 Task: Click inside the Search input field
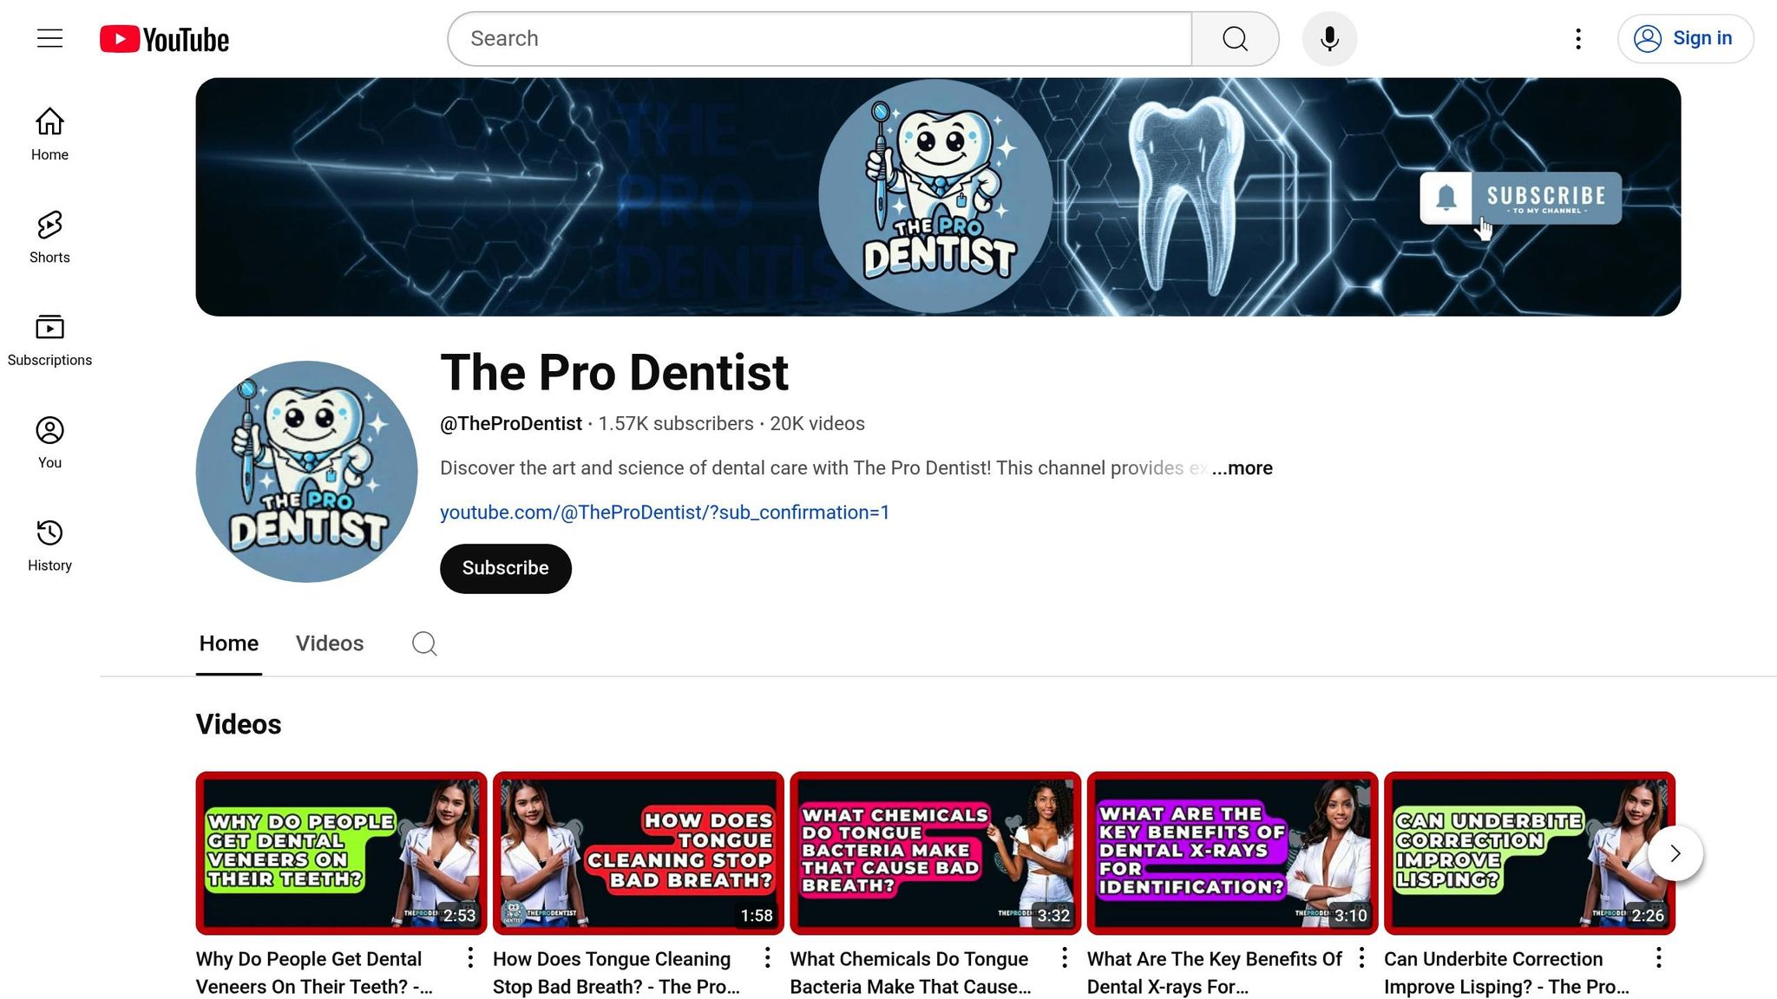coord(820,39)
